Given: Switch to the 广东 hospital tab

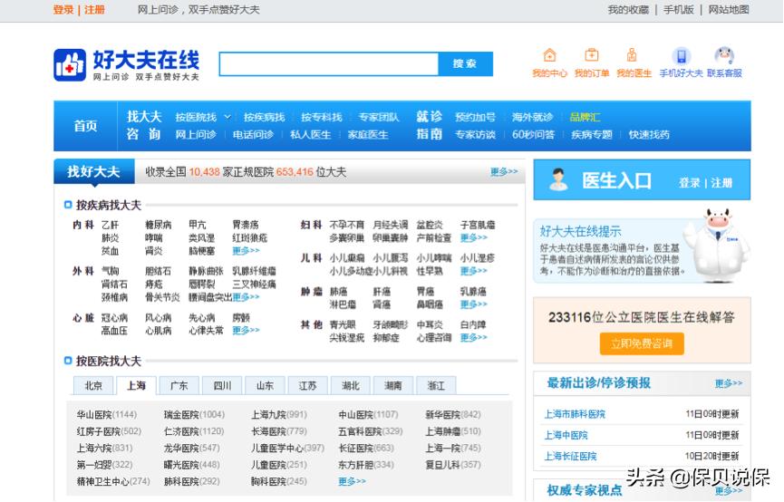Looking at the screenshot, I should pos(179,385).
